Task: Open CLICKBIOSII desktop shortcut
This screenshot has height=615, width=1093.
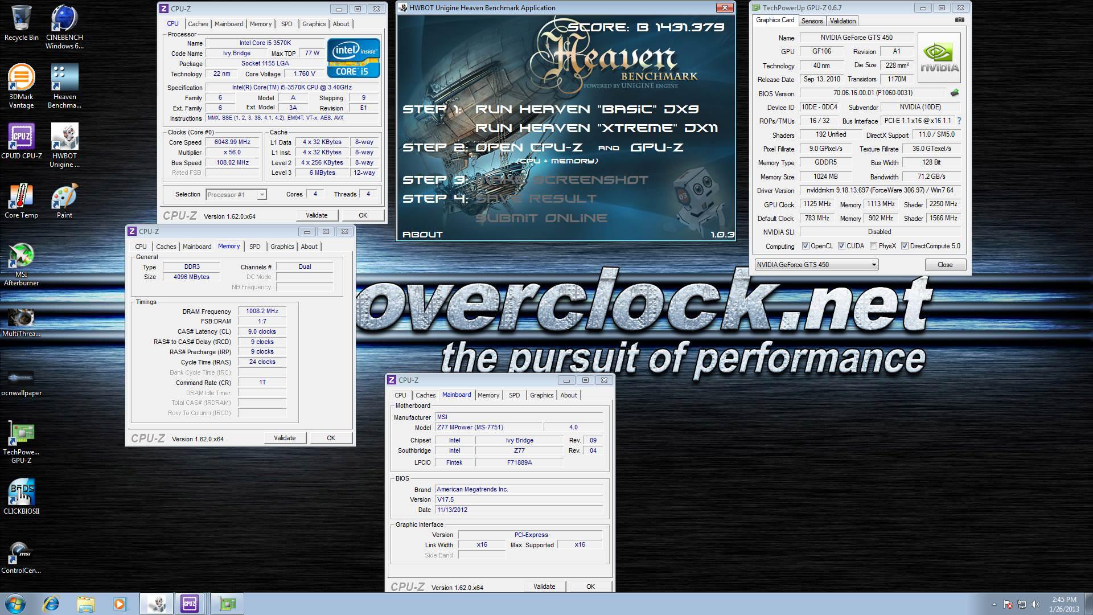Action: 22,497
